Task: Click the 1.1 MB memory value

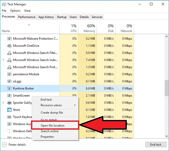Action: (x=90, y=46)
